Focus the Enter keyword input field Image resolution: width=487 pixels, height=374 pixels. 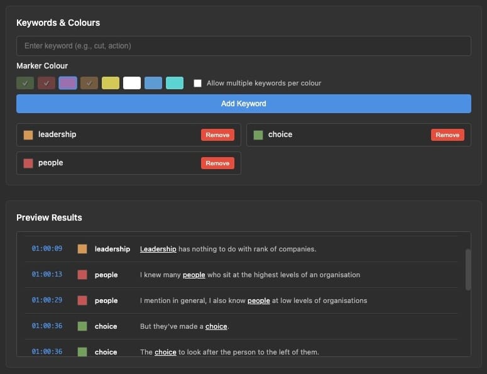pyautogui.click(x=243, y=46)
